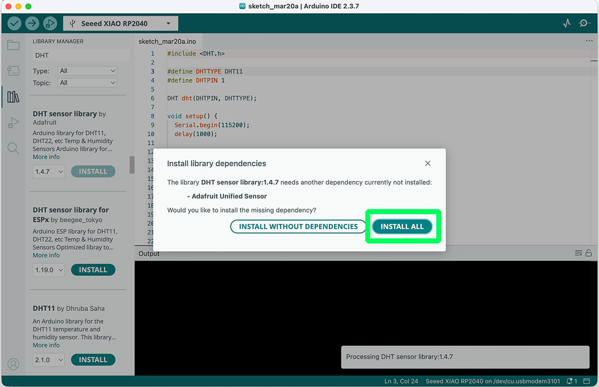Image resolution: width=599 pixels, height=387 pixels.
Task: Open the Serial Monitor icon
Action: pyautogui.click(x=584, y=23)
